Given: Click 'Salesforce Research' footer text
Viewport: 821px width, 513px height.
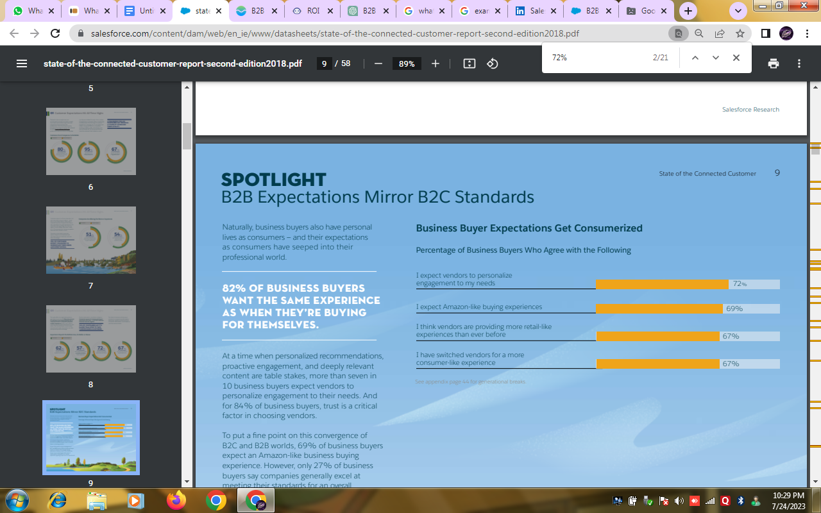Looking at the screenshot, I should [x=750, y=110].
